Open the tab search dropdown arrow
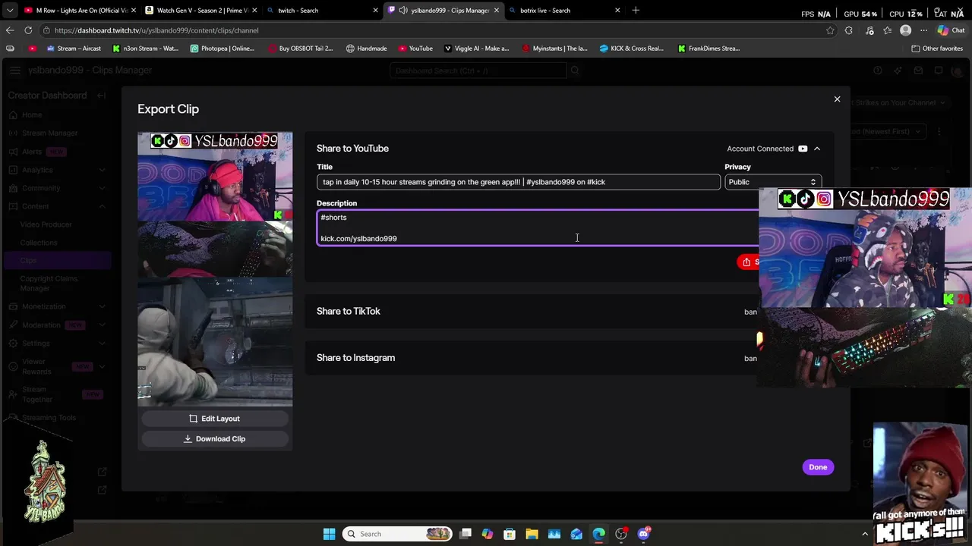The image size is (972, 546). click(10, 11)
